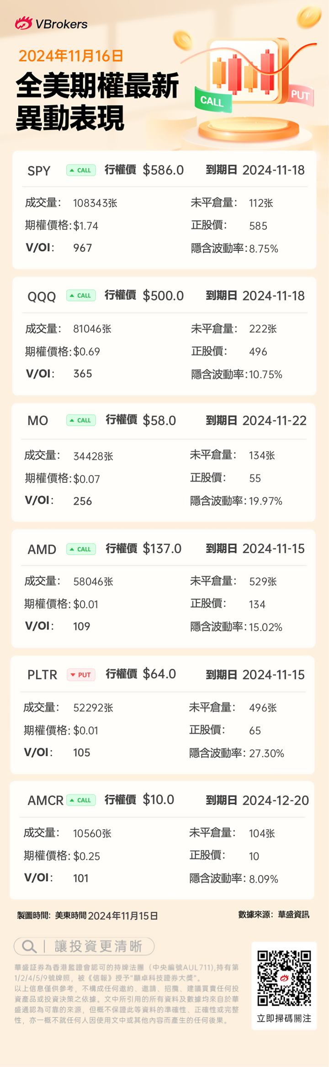Click the green CALL flag in header illustration
The height and width of the screenshot is (1067, 329).
[212, 100]
